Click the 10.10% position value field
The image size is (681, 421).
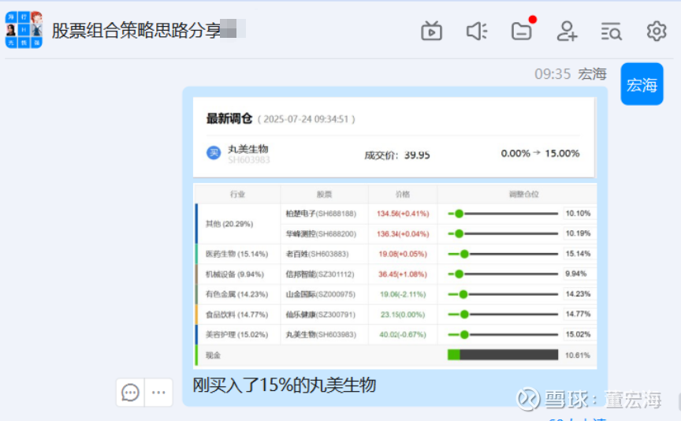tap(579, 214)
